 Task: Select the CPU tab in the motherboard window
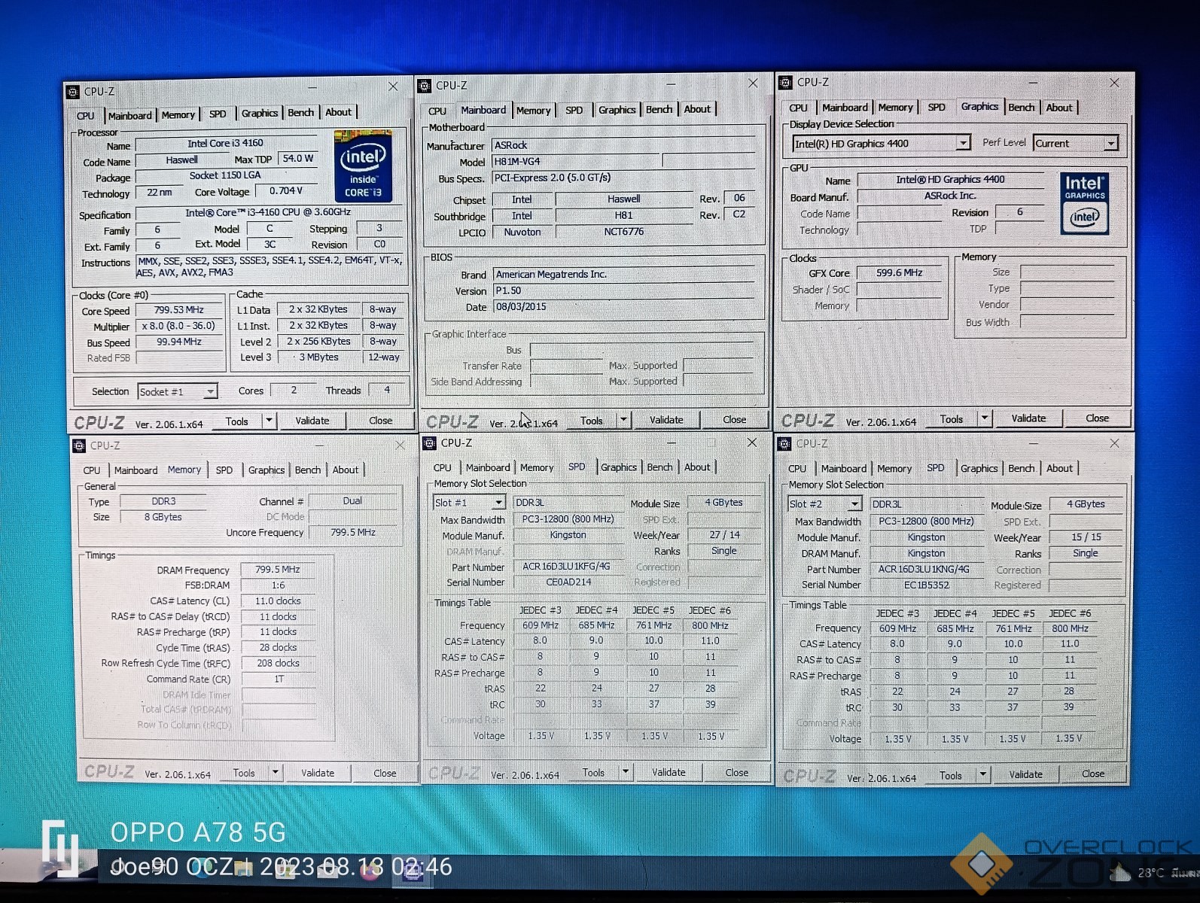pyautogui.click(x=437, y=111)
